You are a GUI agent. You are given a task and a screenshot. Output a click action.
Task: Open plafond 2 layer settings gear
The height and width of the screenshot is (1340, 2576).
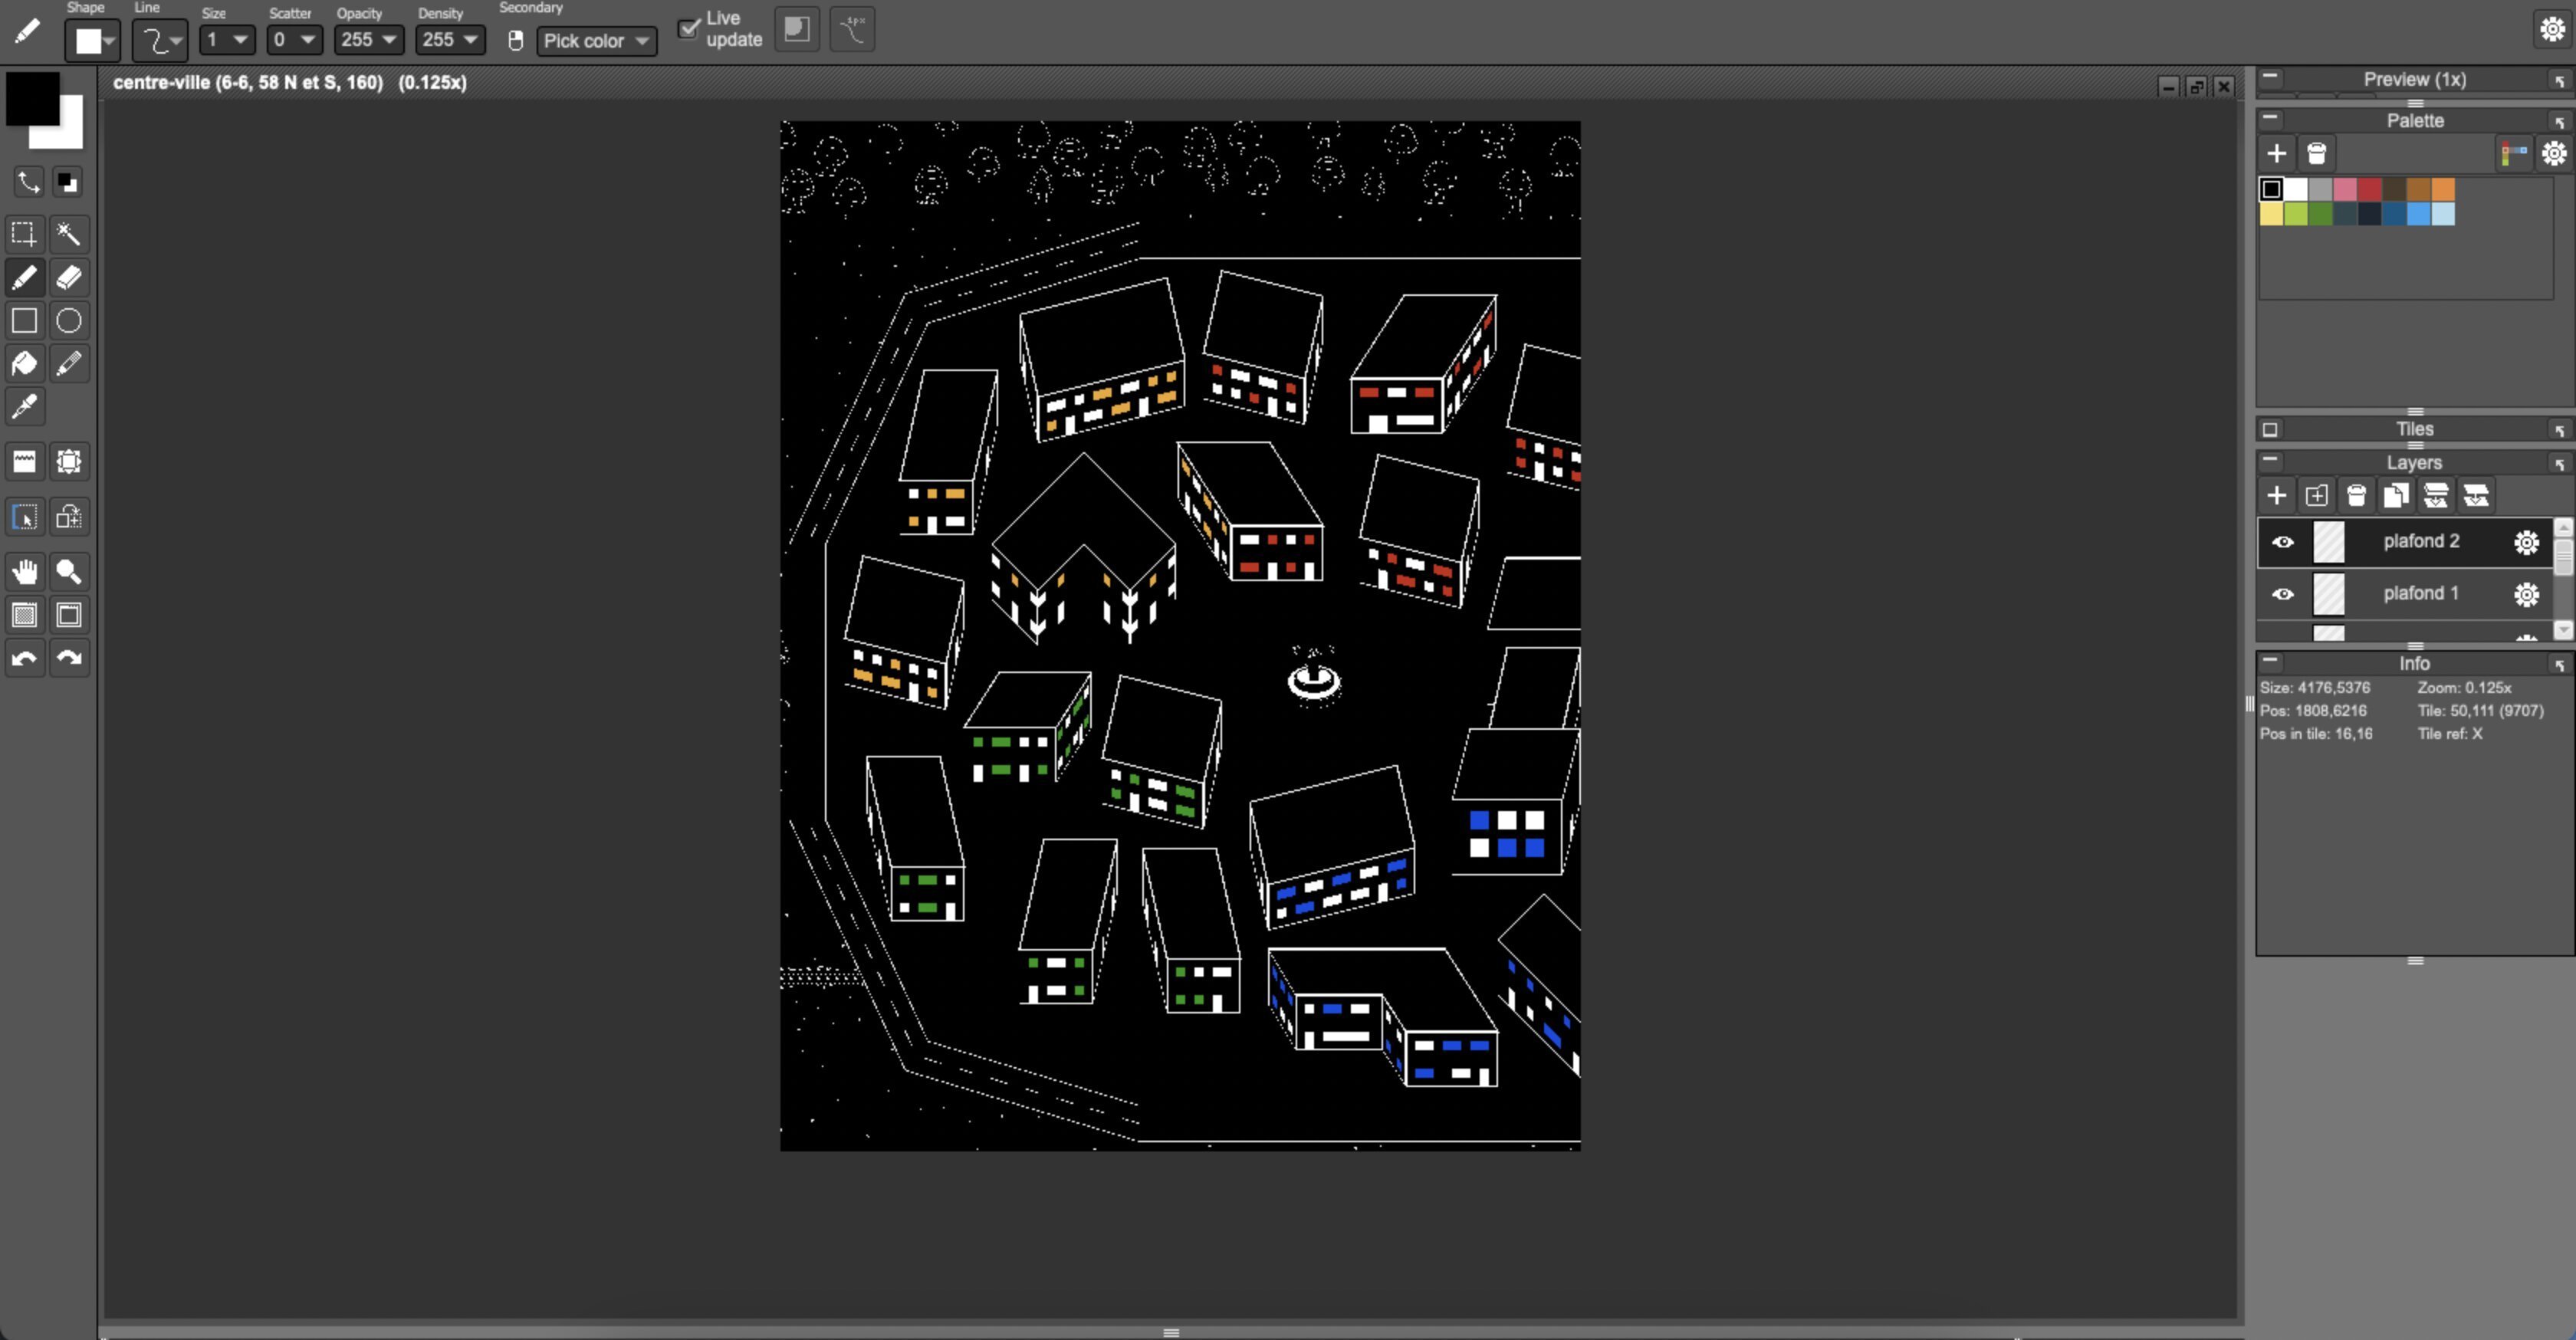[x=2527, y=542]
